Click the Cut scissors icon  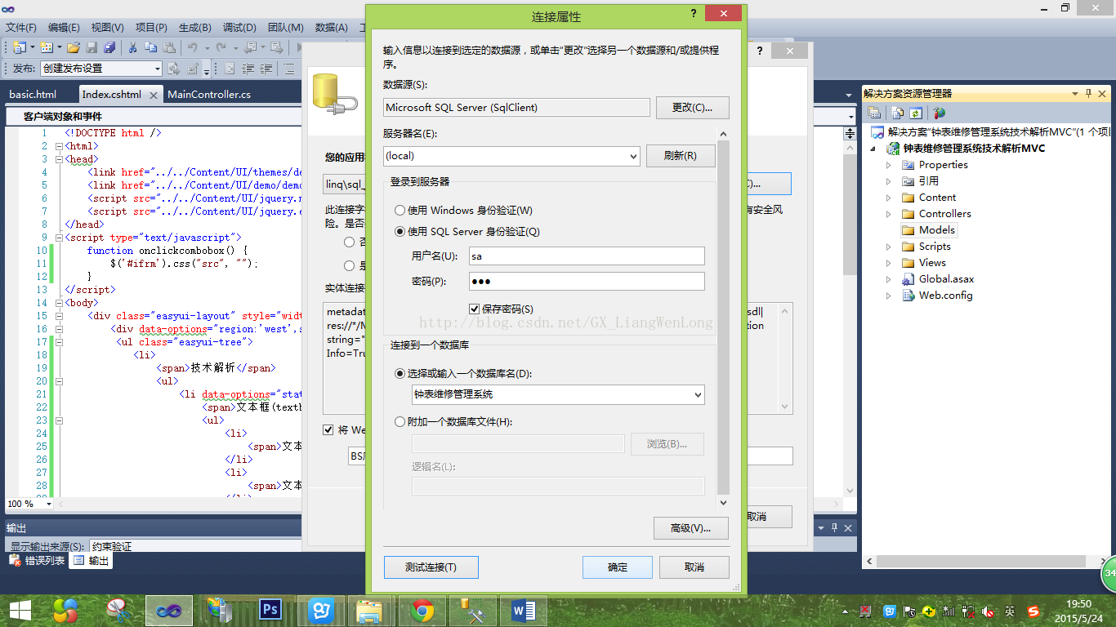click(132, 47)
